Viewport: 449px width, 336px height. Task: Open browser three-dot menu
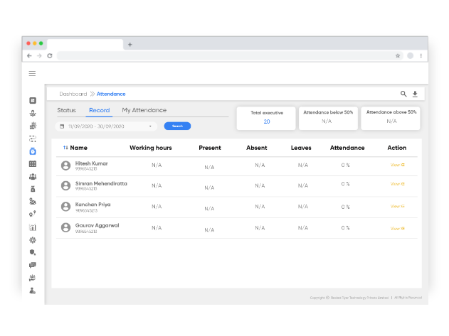[421, 55]
